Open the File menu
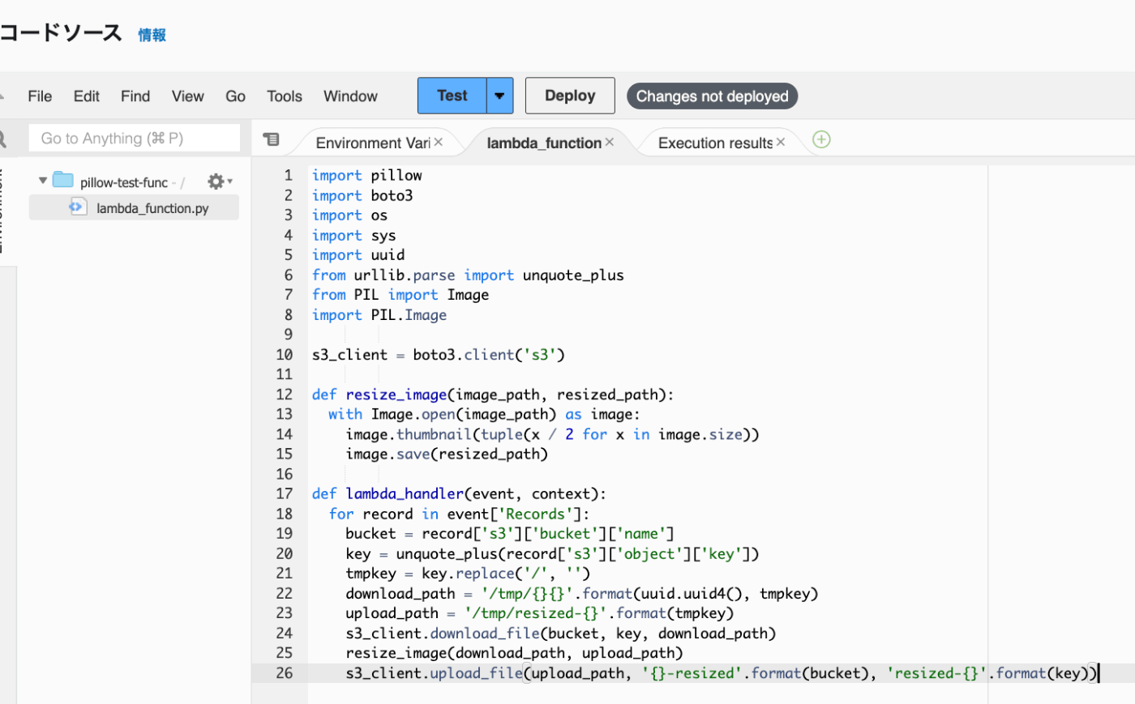Viewport: 1135px width, 704px height. pyautogui.click(x=40, y=96)
